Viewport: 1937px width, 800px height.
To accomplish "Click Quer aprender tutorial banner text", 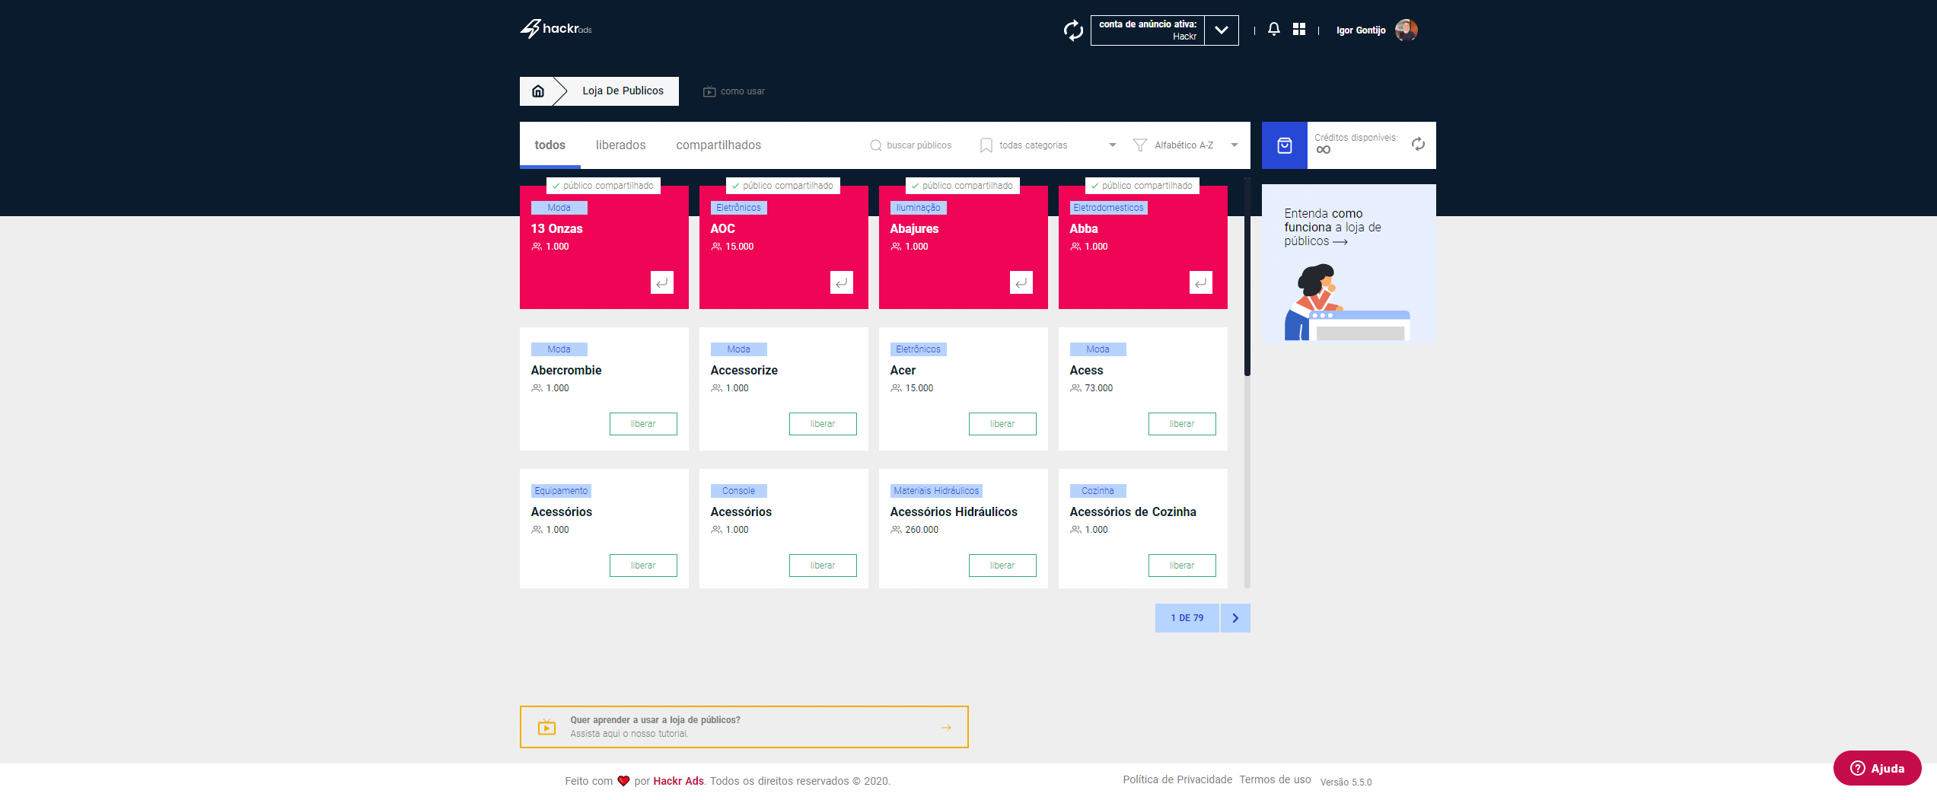I will click(x=655, y=720).
